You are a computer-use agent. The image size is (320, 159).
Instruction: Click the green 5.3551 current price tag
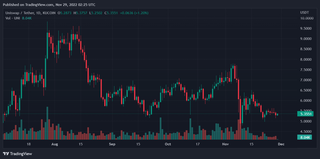[x=305, y=114]
